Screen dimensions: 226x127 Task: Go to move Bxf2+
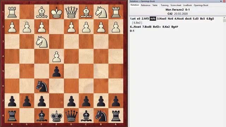click(157, 27)
